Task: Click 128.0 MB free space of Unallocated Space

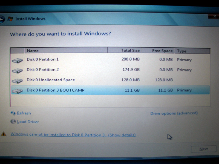Action: [x=164, y=80]
